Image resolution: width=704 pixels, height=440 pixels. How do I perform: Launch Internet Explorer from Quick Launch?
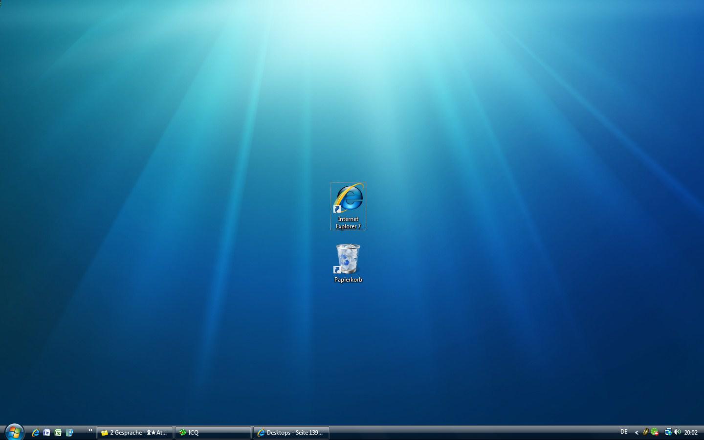[x=36, y=433]
